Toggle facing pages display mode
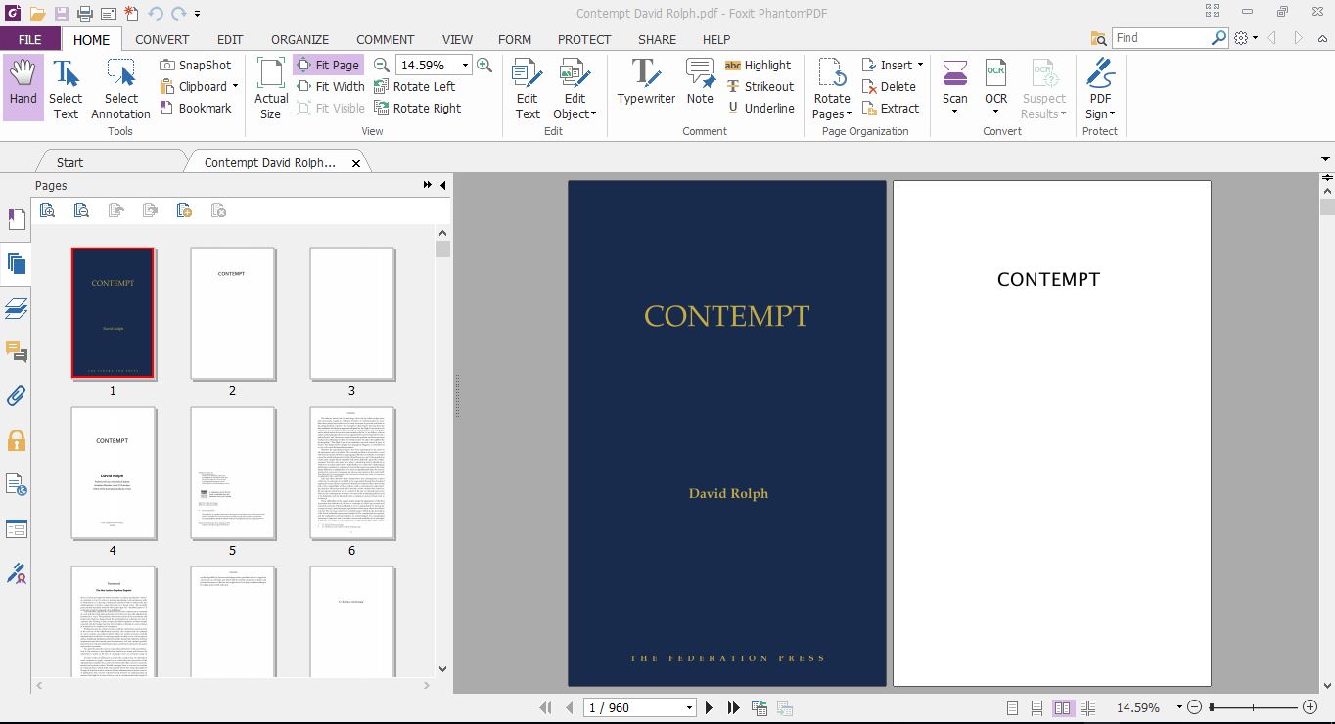Screen dimensions: 1335x724 pyautogui.click(x=1062, y=707)
